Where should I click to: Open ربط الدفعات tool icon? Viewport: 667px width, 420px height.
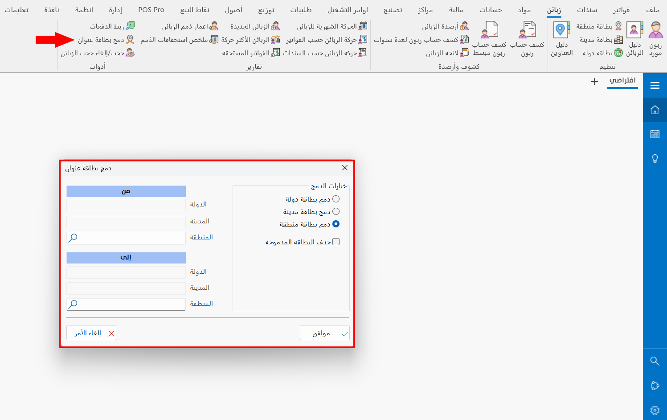pos(106,26)
